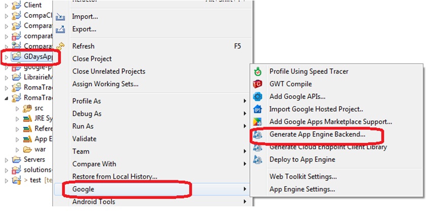Screen dimensions: 427x218
Task: Click the Export menu icon
Action: coord(61,29)
